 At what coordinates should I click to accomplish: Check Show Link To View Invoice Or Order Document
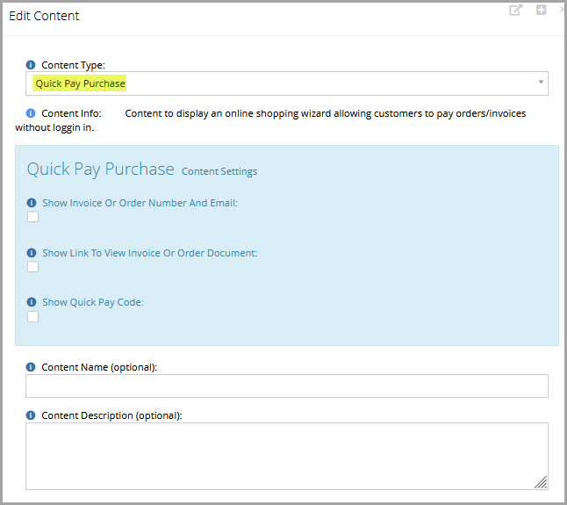click(x=32, y=267)
